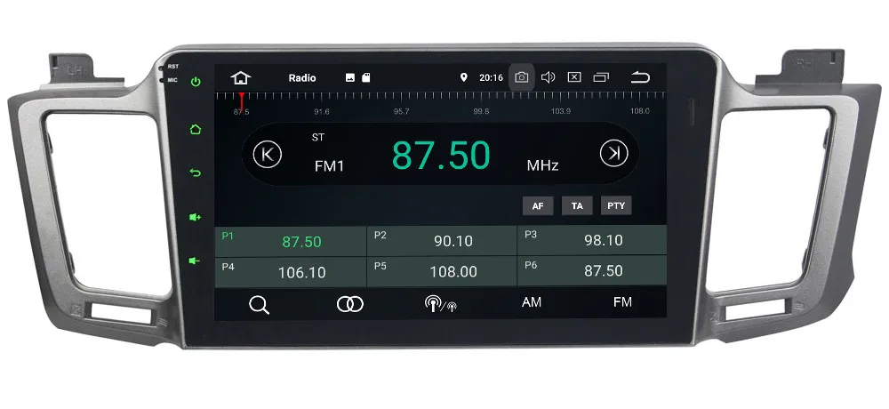Tap the FM1 band label
Screen dimensions: 889x409
coord(330,166)
